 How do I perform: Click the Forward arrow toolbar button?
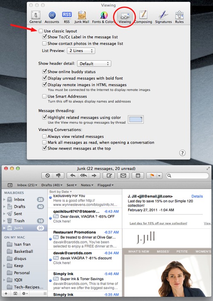[x=94, y=176]
